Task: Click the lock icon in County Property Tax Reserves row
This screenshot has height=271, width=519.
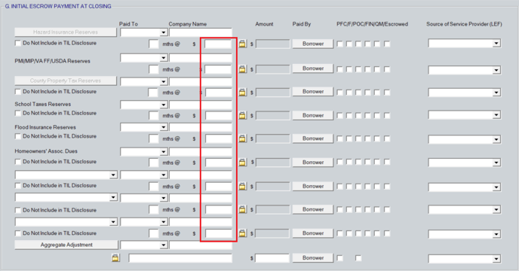Action: pos(243,92)
